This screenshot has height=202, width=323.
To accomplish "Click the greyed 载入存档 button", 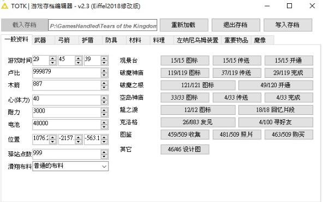I will pos(25,25).
